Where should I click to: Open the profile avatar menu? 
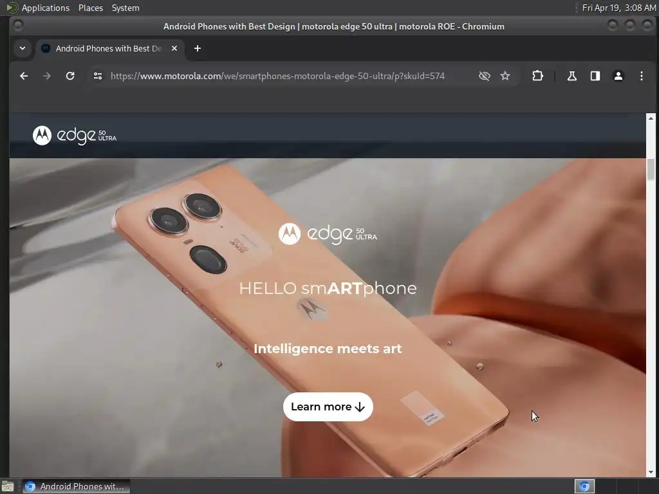[618, 76]
